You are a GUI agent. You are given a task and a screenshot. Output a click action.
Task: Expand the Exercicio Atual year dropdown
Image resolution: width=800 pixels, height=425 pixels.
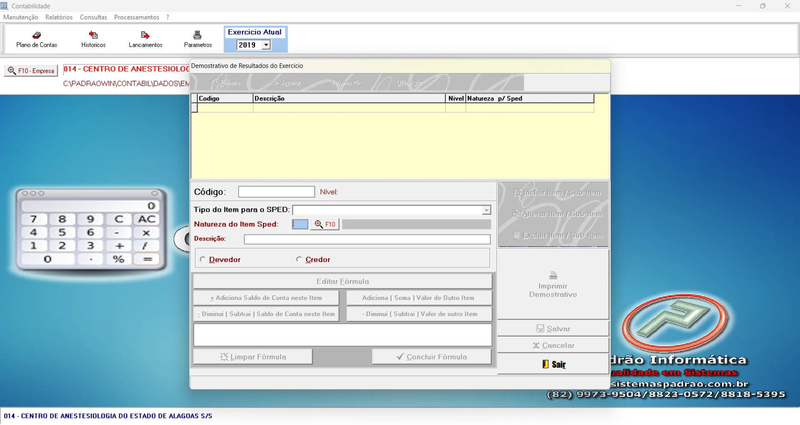click(266, 45)
